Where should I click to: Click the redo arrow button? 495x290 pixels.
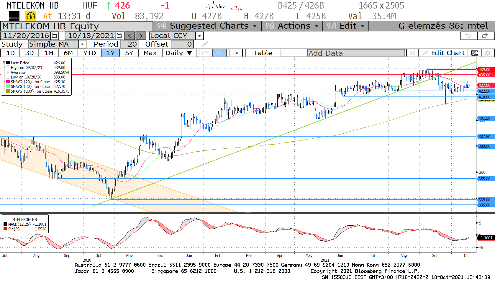coord(485,36)
